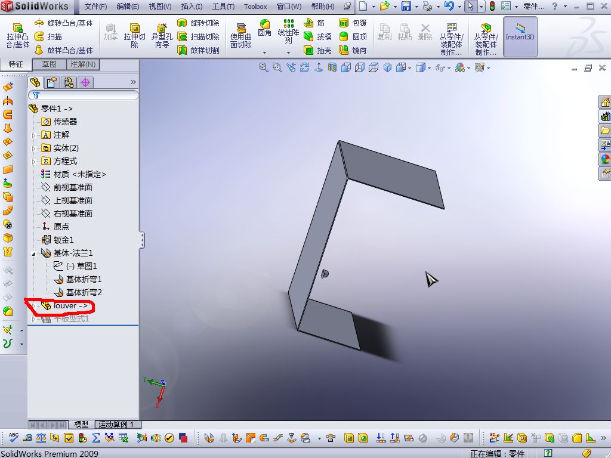Collapse the 基体-法兰1 node
The width and height of the screenshot is (611, 458).
tap(34, 254)
